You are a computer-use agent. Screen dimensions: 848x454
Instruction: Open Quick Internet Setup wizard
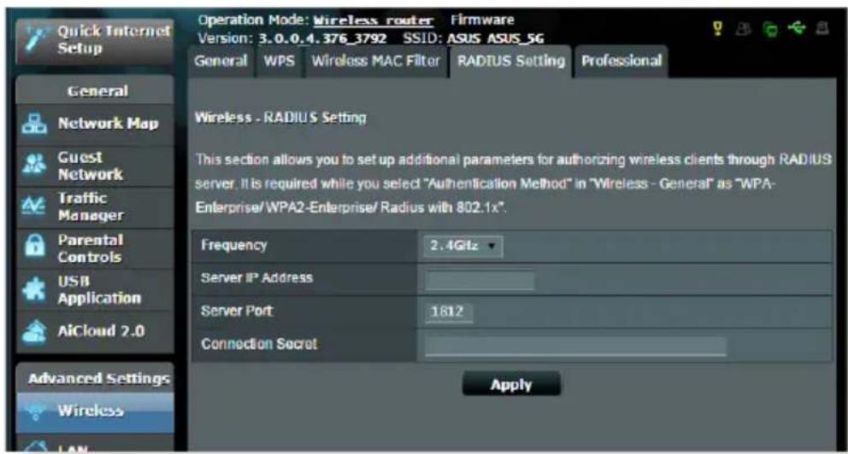(95, 41)
